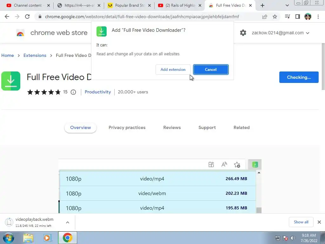
Task: Close the Popular Brand Store tab
Action: tap(149, 5)
